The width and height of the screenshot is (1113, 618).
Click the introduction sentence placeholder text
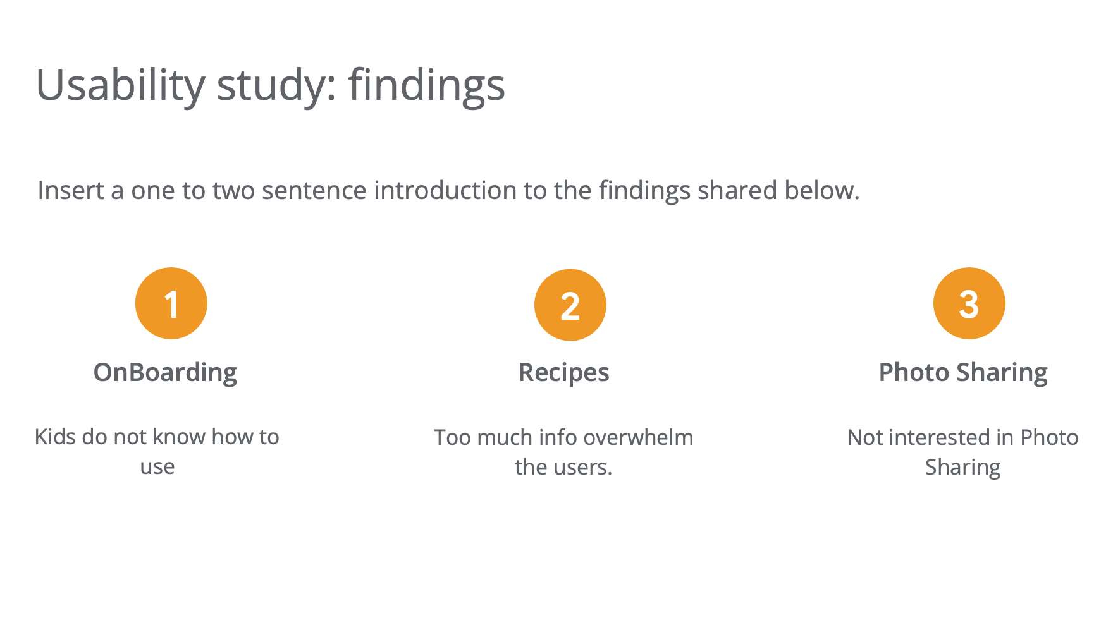pos(449,190)
